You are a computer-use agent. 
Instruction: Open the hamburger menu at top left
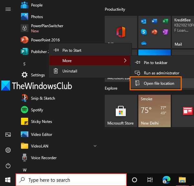coord(8,9)
